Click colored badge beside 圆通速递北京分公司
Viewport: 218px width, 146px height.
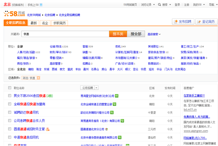tap(107, 129)
